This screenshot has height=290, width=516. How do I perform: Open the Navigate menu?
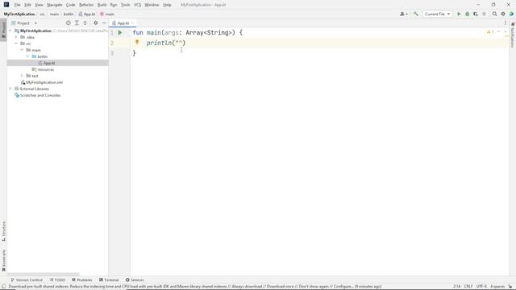tap(55, 5)
